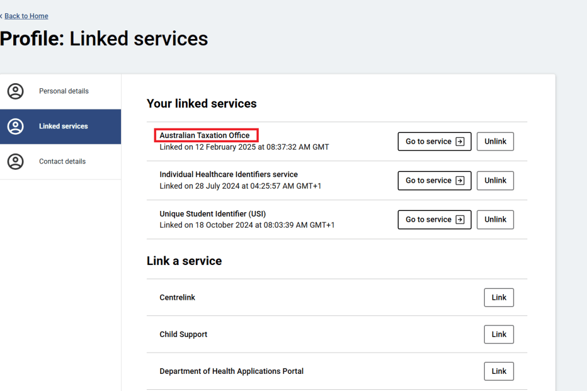Click the Contact details profile icon
Viewport: 587px width, 391px height.
click(x=15, y=162)
